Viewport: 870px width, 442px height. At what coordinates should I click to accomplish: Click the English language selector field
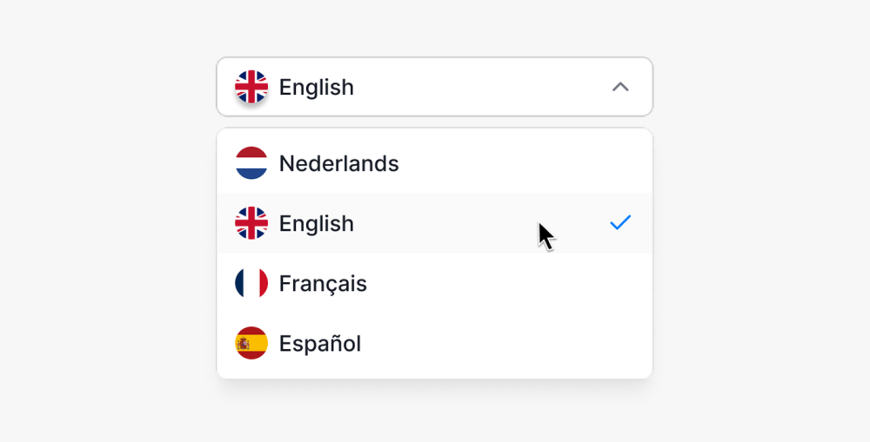tap(434, 87)
